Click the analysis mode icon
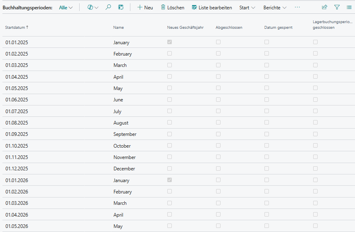This screenshot has width=355, height=232. (121, 7)
